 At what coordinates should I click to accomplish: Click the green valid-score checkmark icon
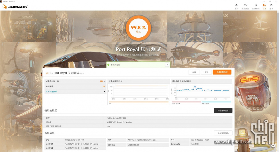pyautogui.click(x=108, y=65)
